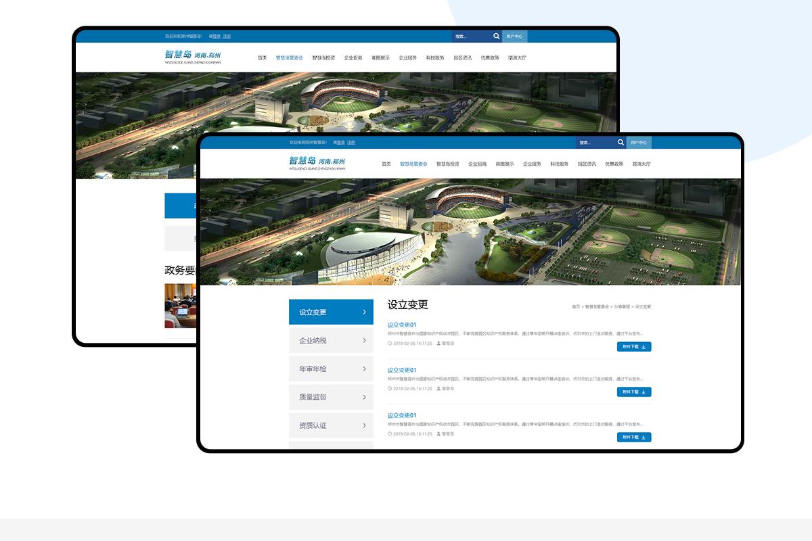The image size is (812, 541).
Task: Click the meeting photo thumbnail in the back window
Action: (181, 306)
